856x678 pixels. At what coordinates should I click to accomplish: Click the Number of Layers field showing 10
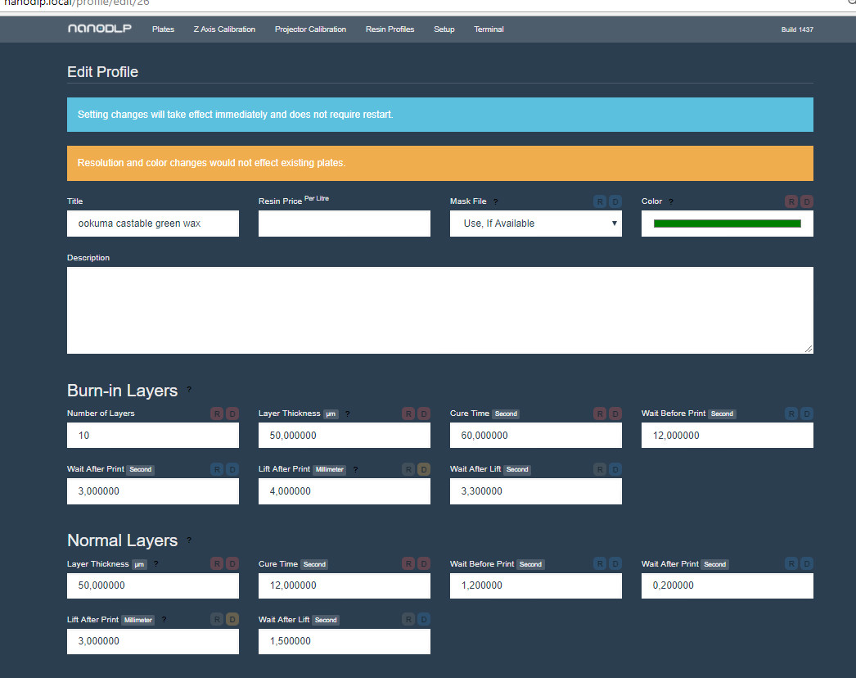[x=153, y=436]
